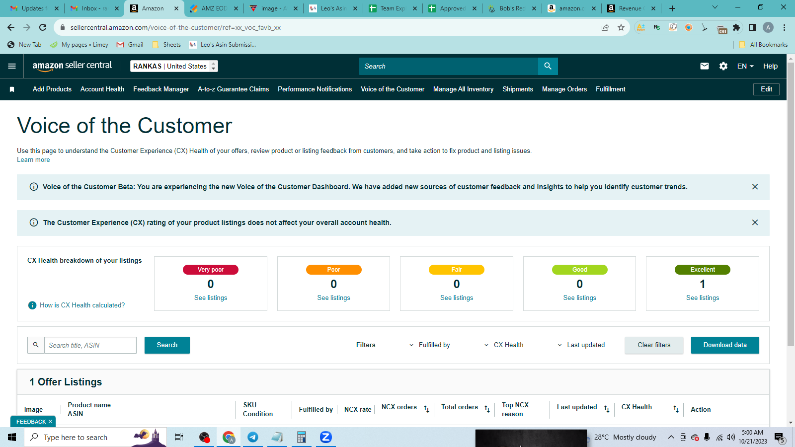This screenshot has width=795, height=447.
Task: Click the Search button for listings
Action: 167,345
